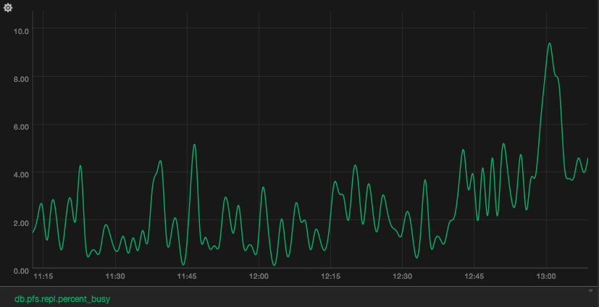The image size is (599, 307).
Task: Click the 12:45 time axis label
Action: [x=474, y=277]
